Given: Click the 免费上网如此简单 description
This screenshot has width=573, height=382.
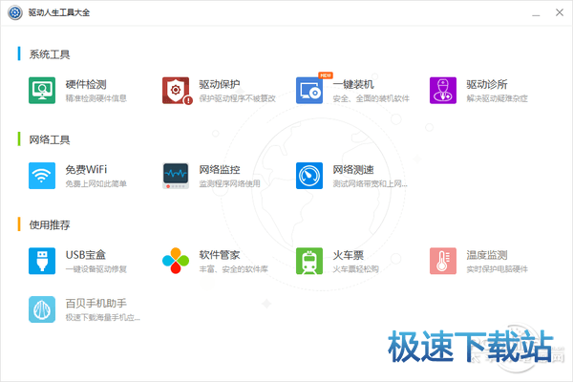Looking at the screenshot, I should pyautogui.click(x=96, y=183).
